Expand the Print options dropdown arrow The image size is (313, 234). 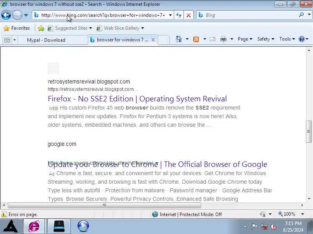(232, 39)
